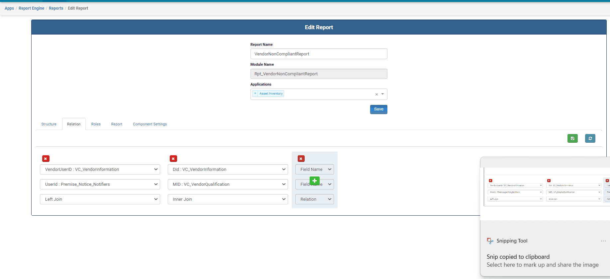This screenshot has width=610, height=279.
Task: Click the Edit Report breadcrumb text
Action: pos(78,8)
